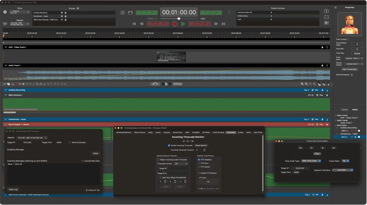The width and height of the screenshot is (367, 205).
Task: Click the fit-to-window icon next to sync
Action: click(130, 13)
